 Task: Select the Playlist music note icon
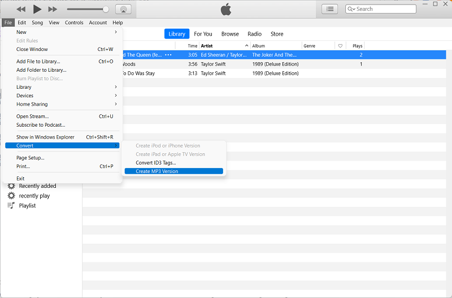pos(11,205)
